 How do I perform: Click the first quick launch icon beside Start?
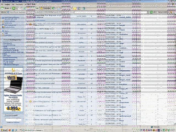[x=10, y=130]
